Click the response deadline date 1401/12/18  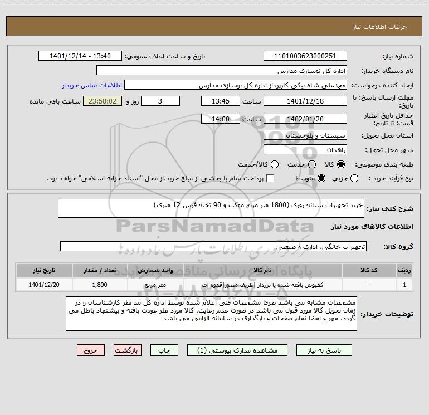click(x=305, y=101)
